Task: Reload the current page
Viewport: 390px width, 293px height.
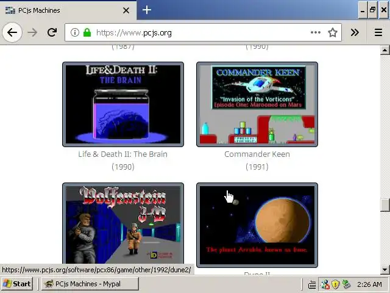Action: coord(52,32)
